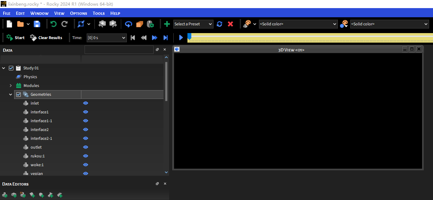Click the red X delete preset icon
Image resolution: width=433 pixels, height=200 pixels.
230,24
